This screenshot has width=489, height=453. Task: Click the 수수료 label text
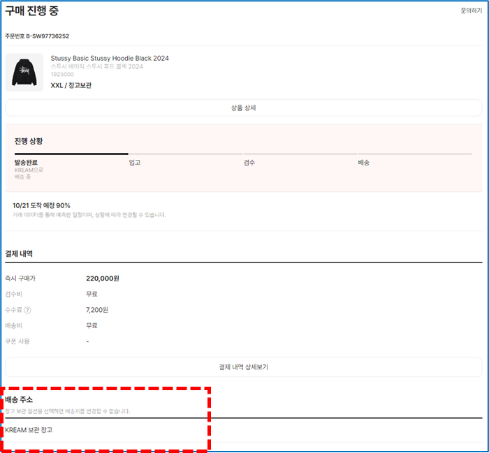click(13, 310)
